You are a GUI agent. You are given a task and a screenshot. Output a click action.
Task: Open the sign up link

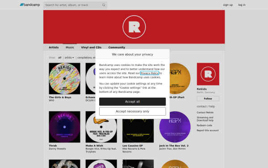[x=228, y=5]
